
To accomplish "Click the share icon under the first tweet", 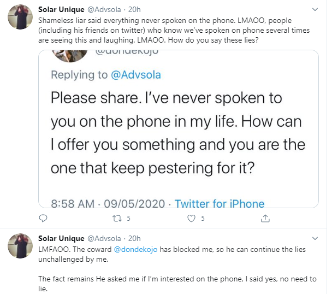I will pyautogui.click(x=265, y=219).
